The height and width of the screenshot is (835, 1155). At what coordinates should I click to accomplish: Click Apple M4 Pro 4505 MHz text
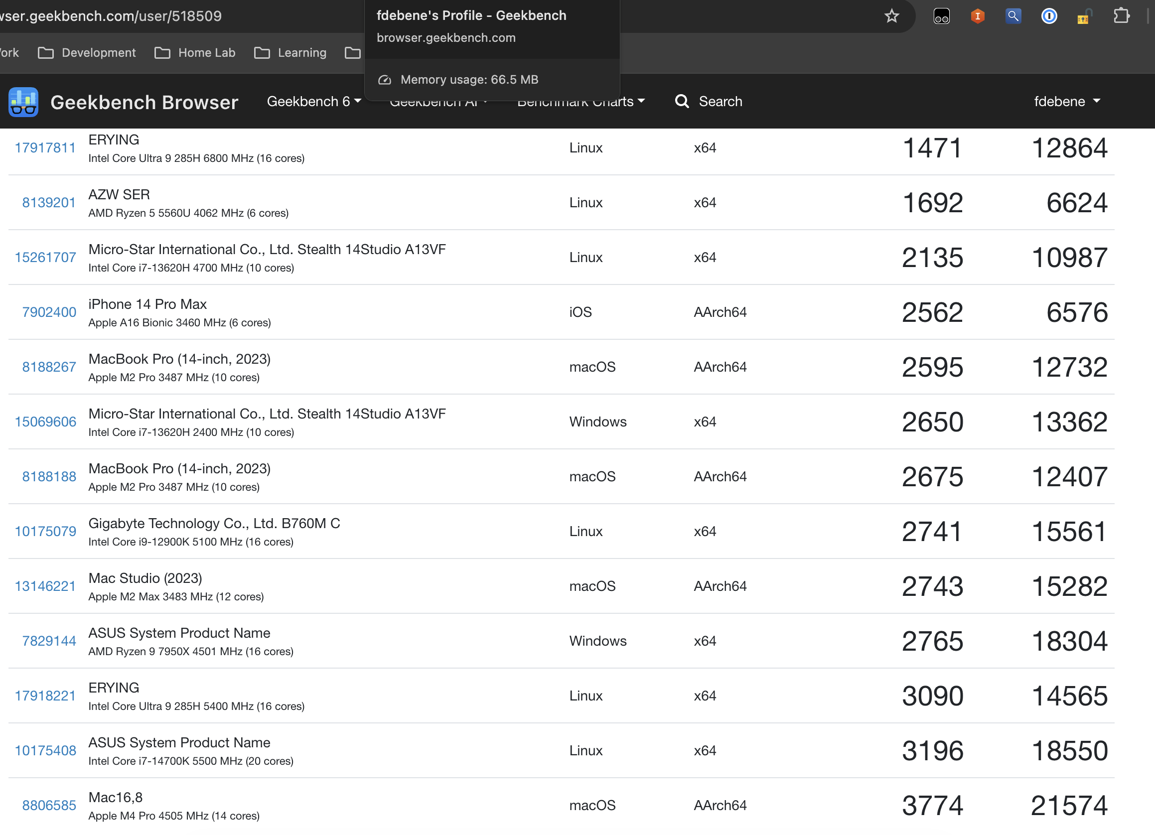(x=174, y=816)
